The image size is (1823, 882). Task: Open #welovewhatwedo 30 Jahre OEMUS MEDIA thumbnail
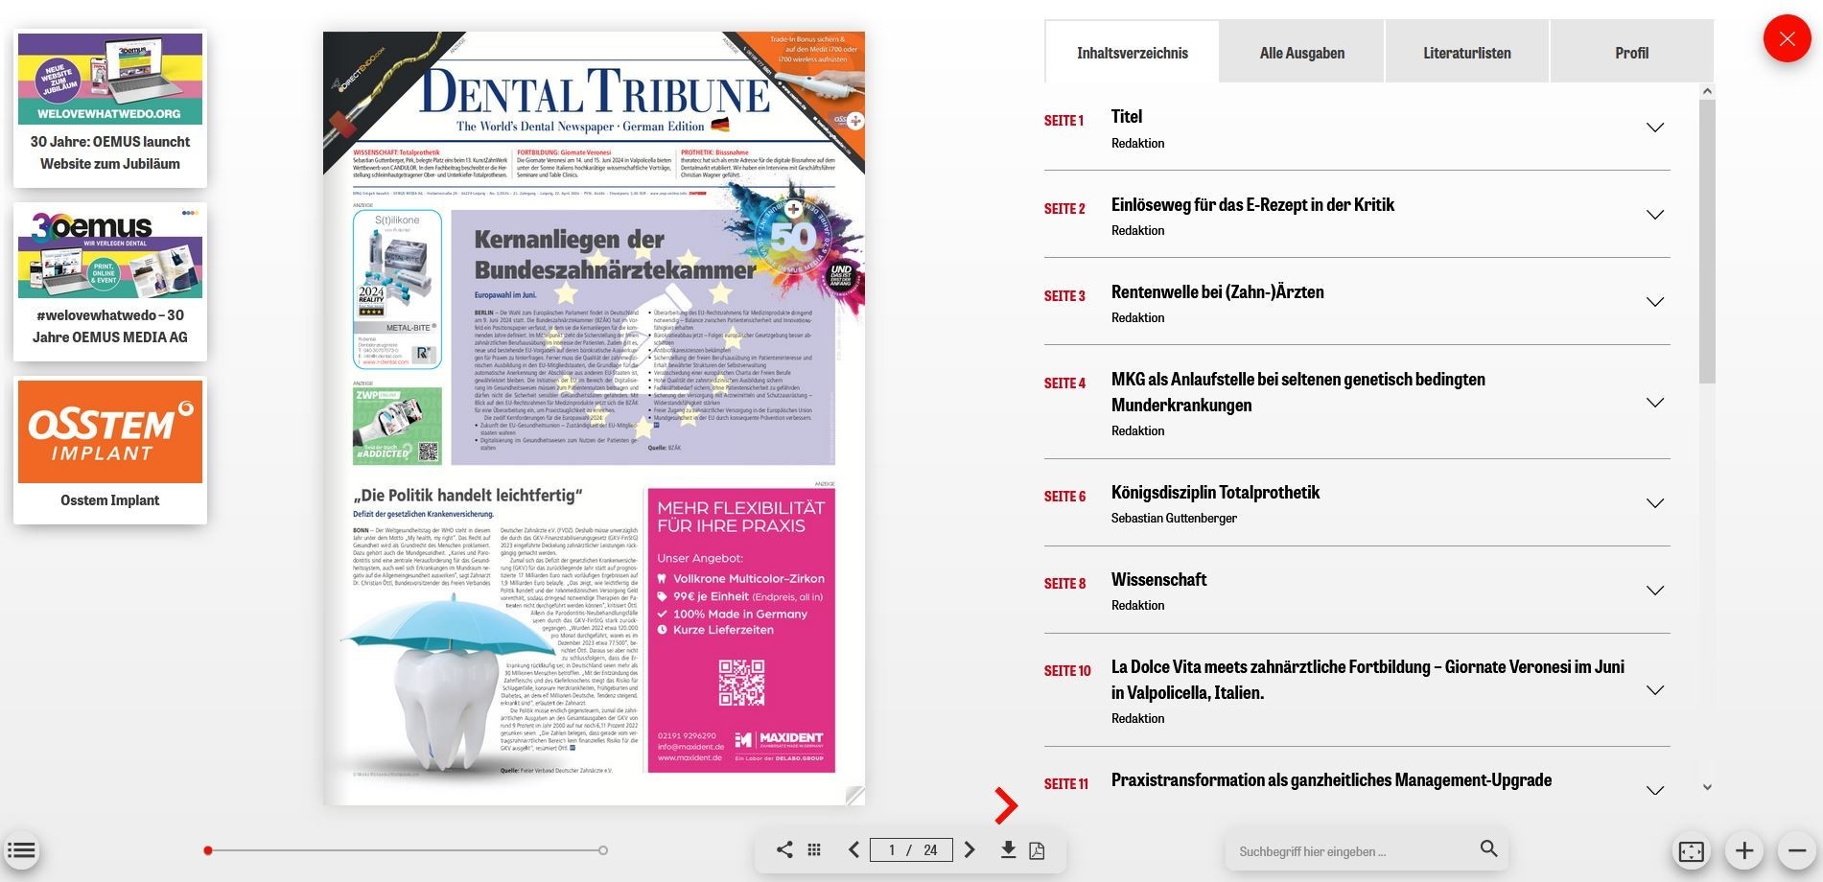point(110,281)
